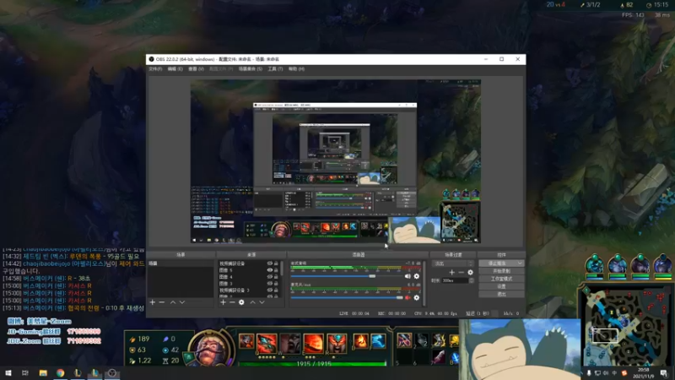Click transition duration input field
Viewport: 675px width, 380px height.
click(x=455, y=280)
